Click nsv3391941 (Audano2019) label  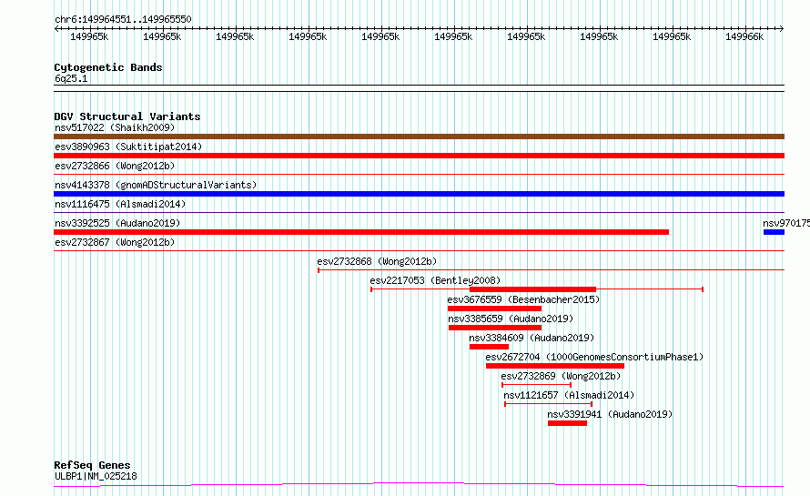pyautogui.click(x=610, y=414)
